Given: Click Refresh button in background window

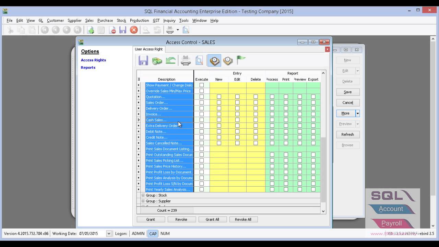Looking at the screenshot, I should 347,134.
